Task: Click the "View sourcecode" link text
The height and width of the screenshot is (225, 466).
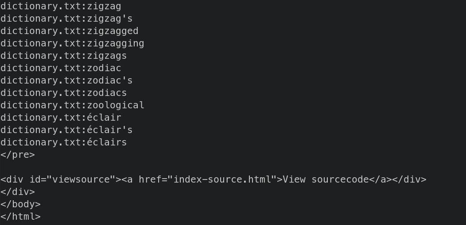Action: [326, 179]
